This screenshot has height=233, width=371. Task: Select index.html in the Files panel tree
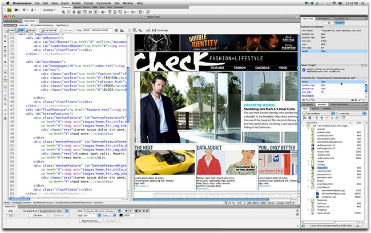click(322, 167)
